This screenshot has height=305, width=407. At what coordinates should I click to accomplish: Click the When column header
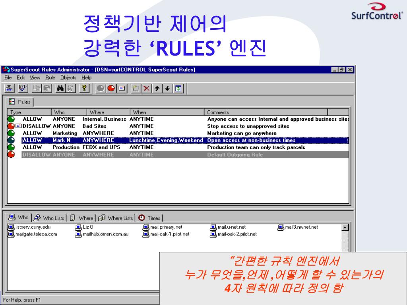(167, 112)
